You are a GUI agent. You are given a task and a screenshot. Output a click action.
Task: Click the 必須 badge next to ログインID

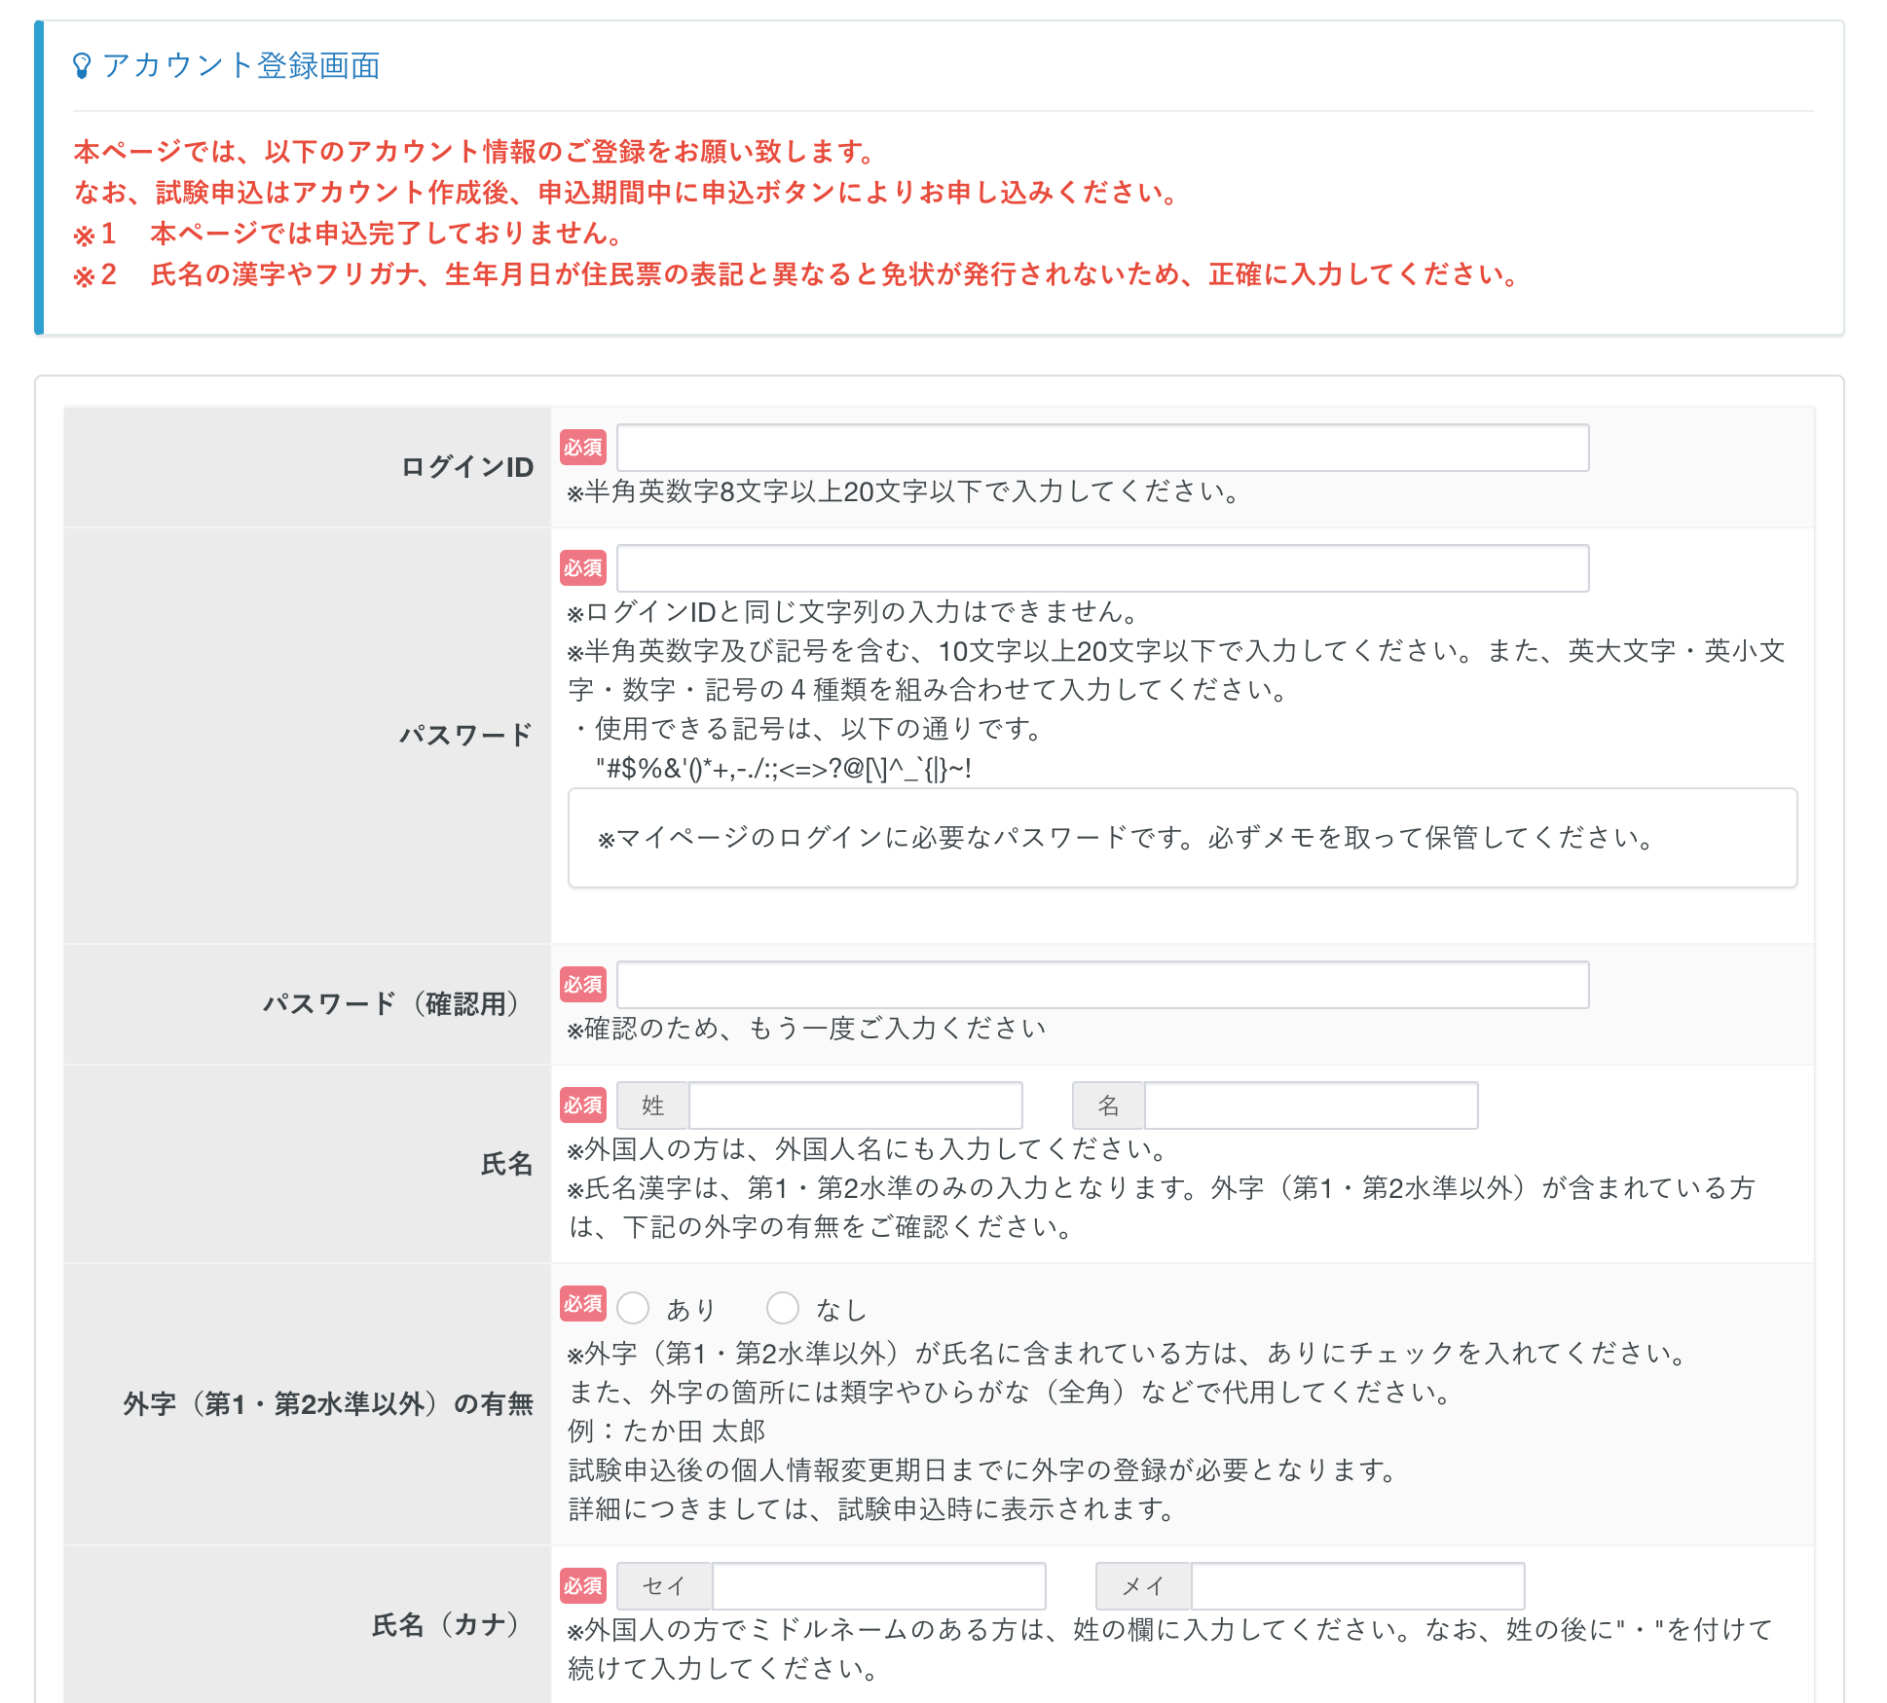(x=583, y=448)
